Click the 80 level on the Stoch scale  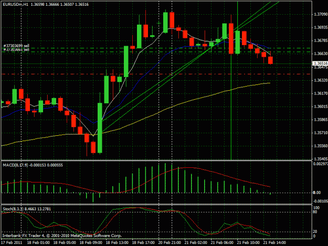coord(315,212)
